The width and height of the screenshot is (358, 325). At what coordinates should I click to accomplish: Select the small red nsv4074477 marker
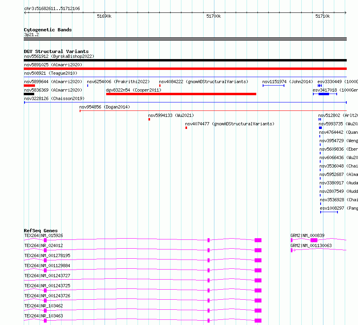(x=186, y=128)
